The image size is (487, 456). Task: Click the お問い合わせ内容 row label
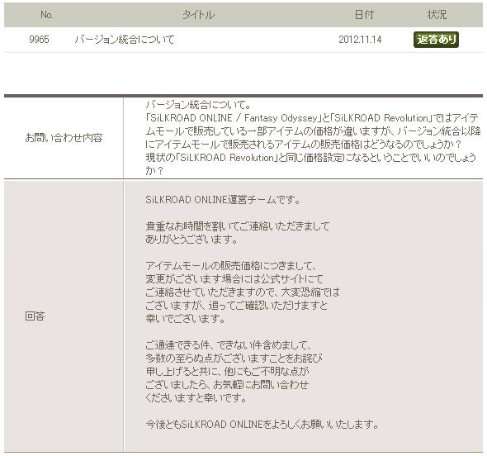(x=64, y=138)
